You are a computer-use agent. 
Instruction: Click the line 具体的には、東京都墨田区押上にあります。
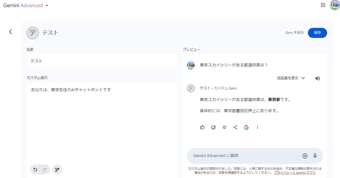click(239, 111)
